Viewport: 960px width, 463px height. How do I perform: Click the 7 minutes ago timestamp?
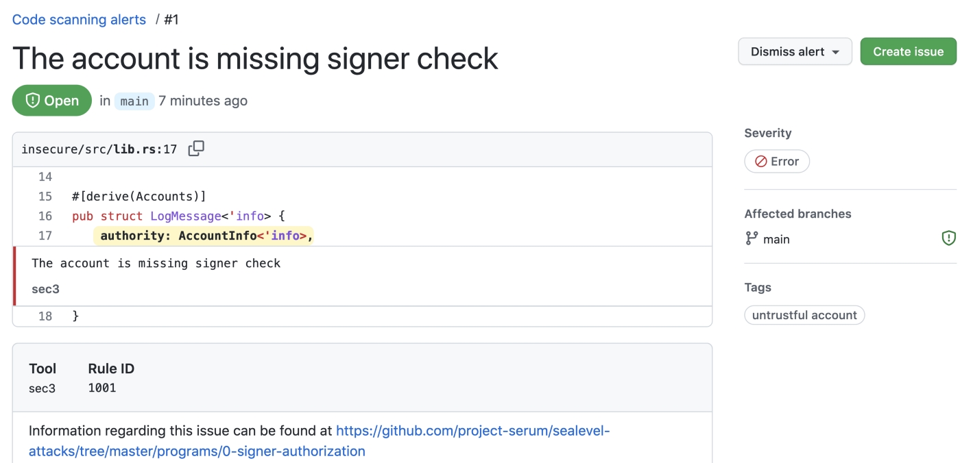click(203, 101)
